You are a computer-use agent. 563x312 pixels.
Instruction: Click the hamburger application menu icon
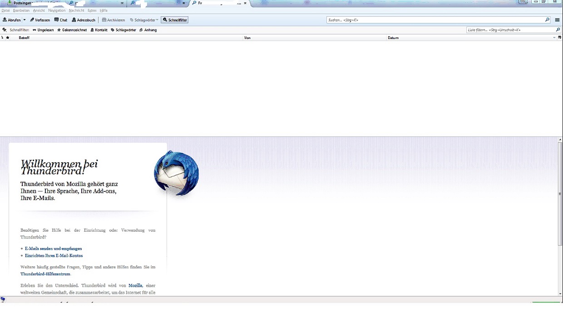click(x=558, y=20)
